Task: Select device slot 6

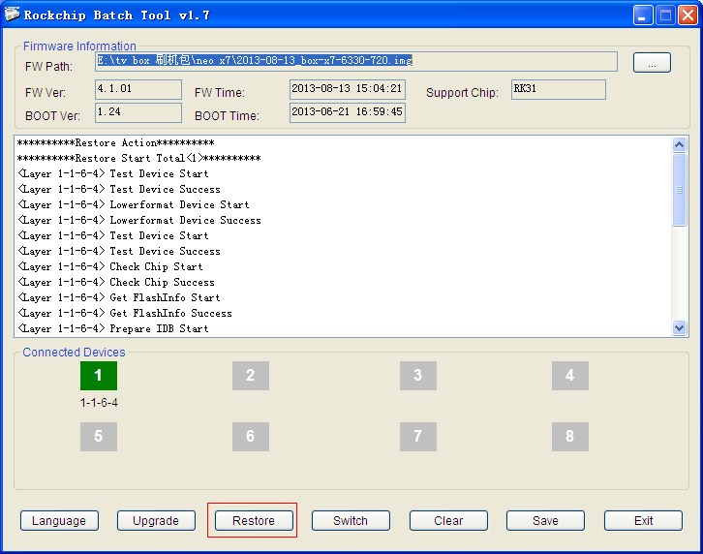Action: [x=251, y=437]
